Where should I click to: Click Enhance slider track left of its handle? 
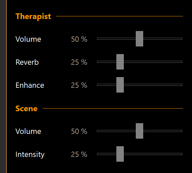click(x=107, y=85)
